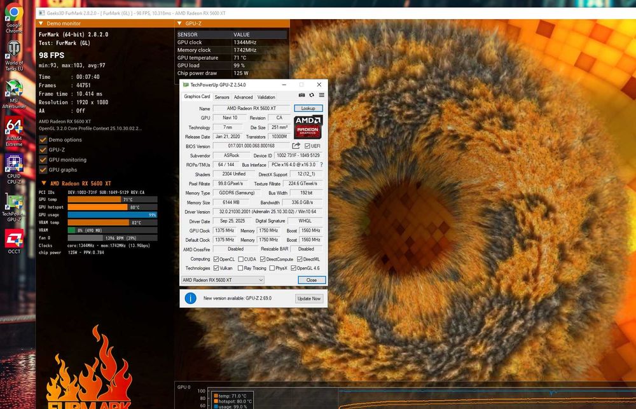Click the Device ID field
This screenshot has width=636, height=409.
298,155
